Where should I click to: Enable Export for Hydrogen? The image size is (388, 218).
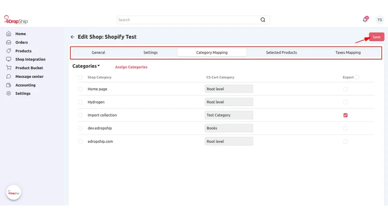[345, 102]
